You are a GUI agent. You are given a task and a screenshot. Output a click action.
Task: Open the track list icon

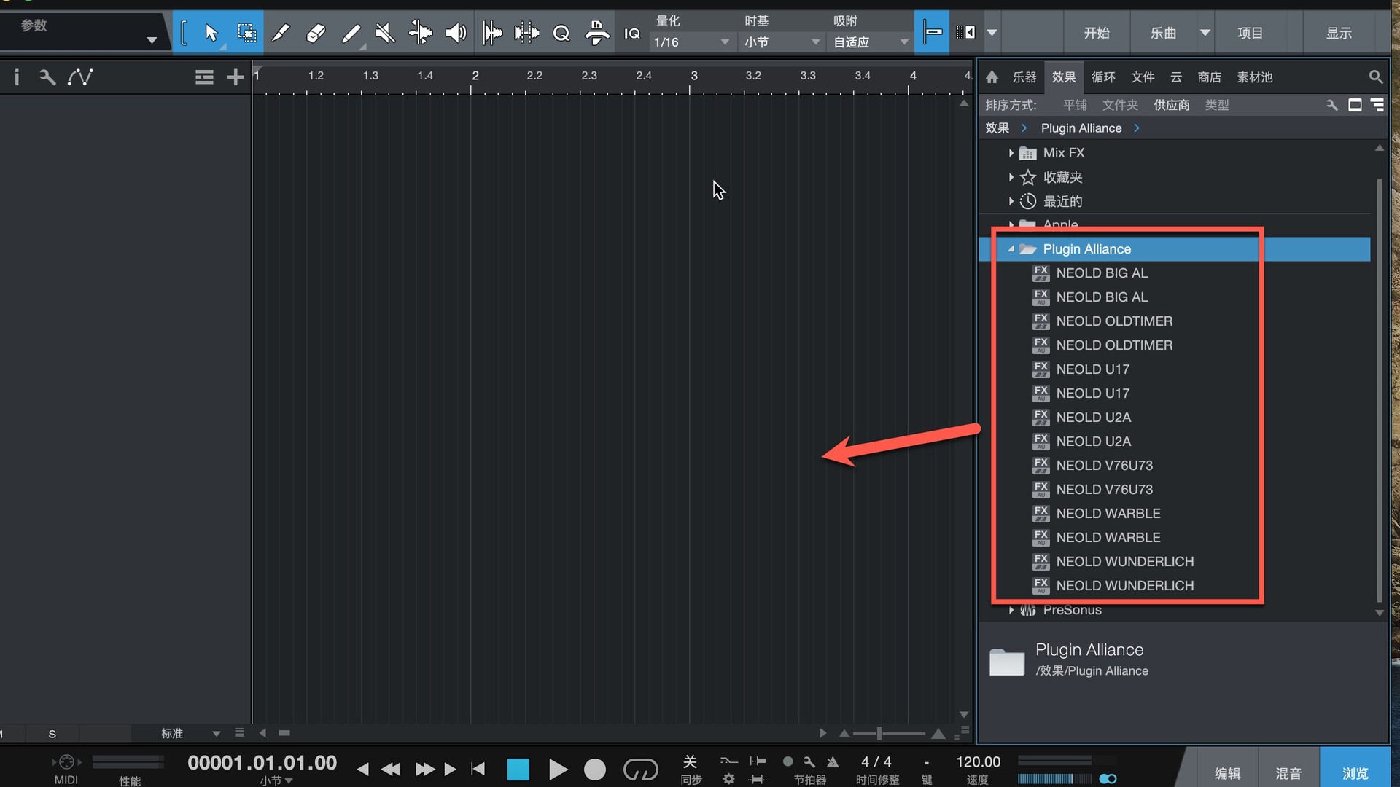click(x=204, y=77)
